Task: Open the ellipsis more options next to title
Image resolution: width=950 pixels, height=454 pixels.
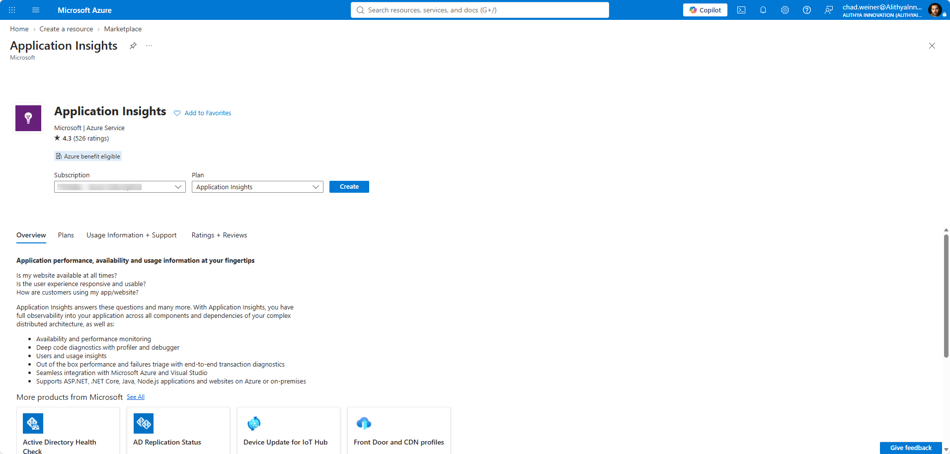Action: [x=149, y=46]
